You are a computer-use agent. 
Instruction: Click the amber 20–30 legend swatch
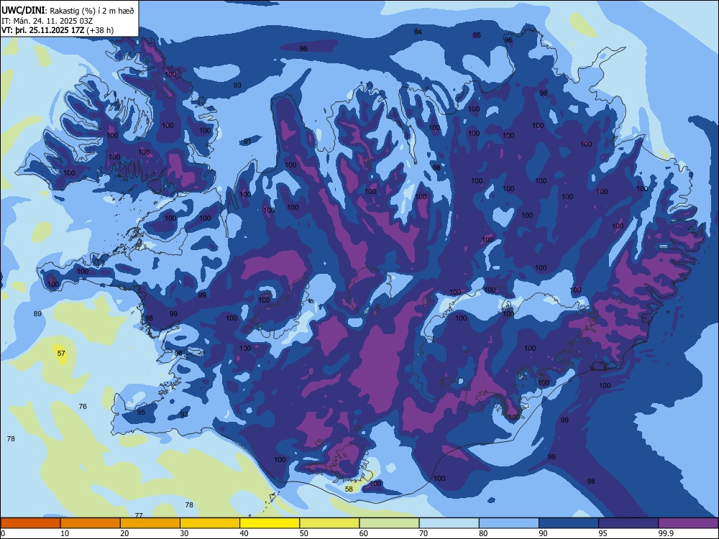150,523
